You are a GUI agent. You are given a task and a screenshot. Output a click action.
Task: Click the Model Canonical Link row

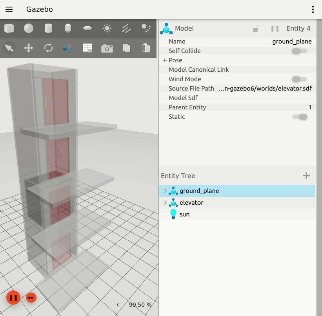[x=237, y=70]
